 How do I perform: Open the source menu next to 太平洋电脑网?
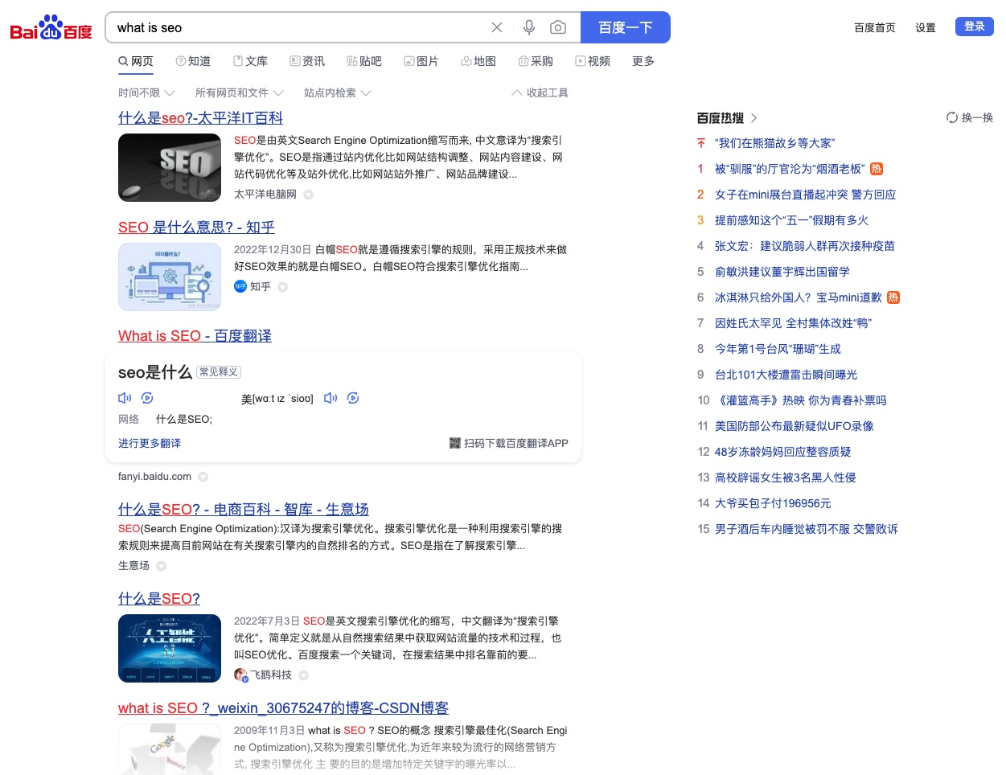(x=308, y=195)
